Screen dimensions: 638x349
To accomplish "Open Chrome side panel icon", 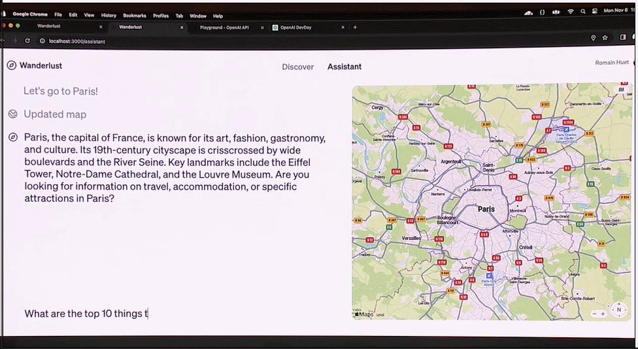I will [x=623, y=38].
